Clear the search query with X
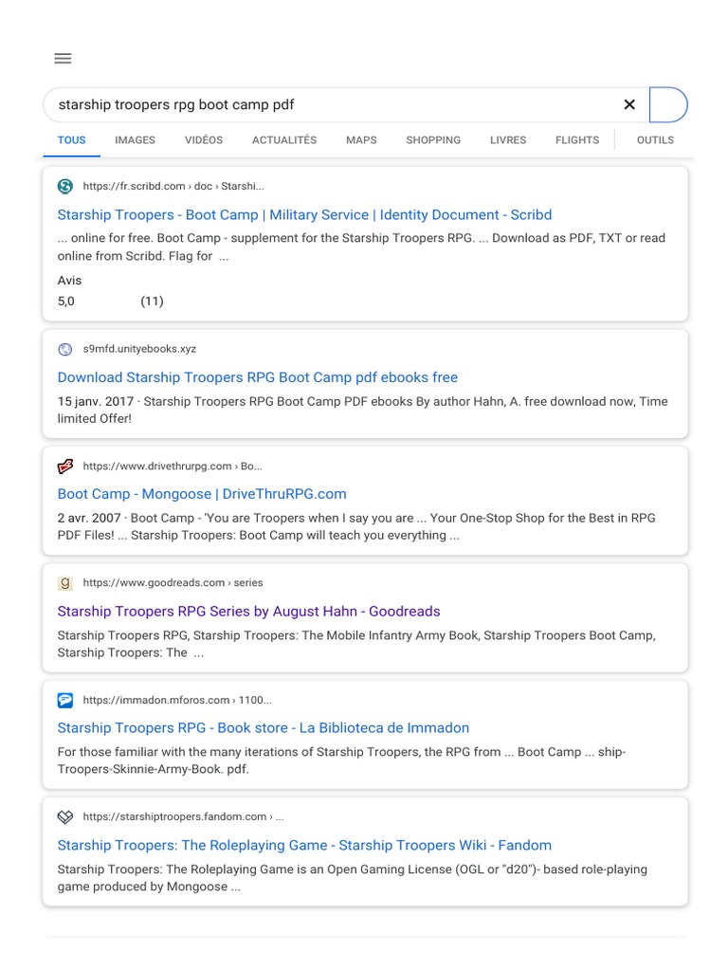This screenshot has width=728, height=971. point(629,104)
